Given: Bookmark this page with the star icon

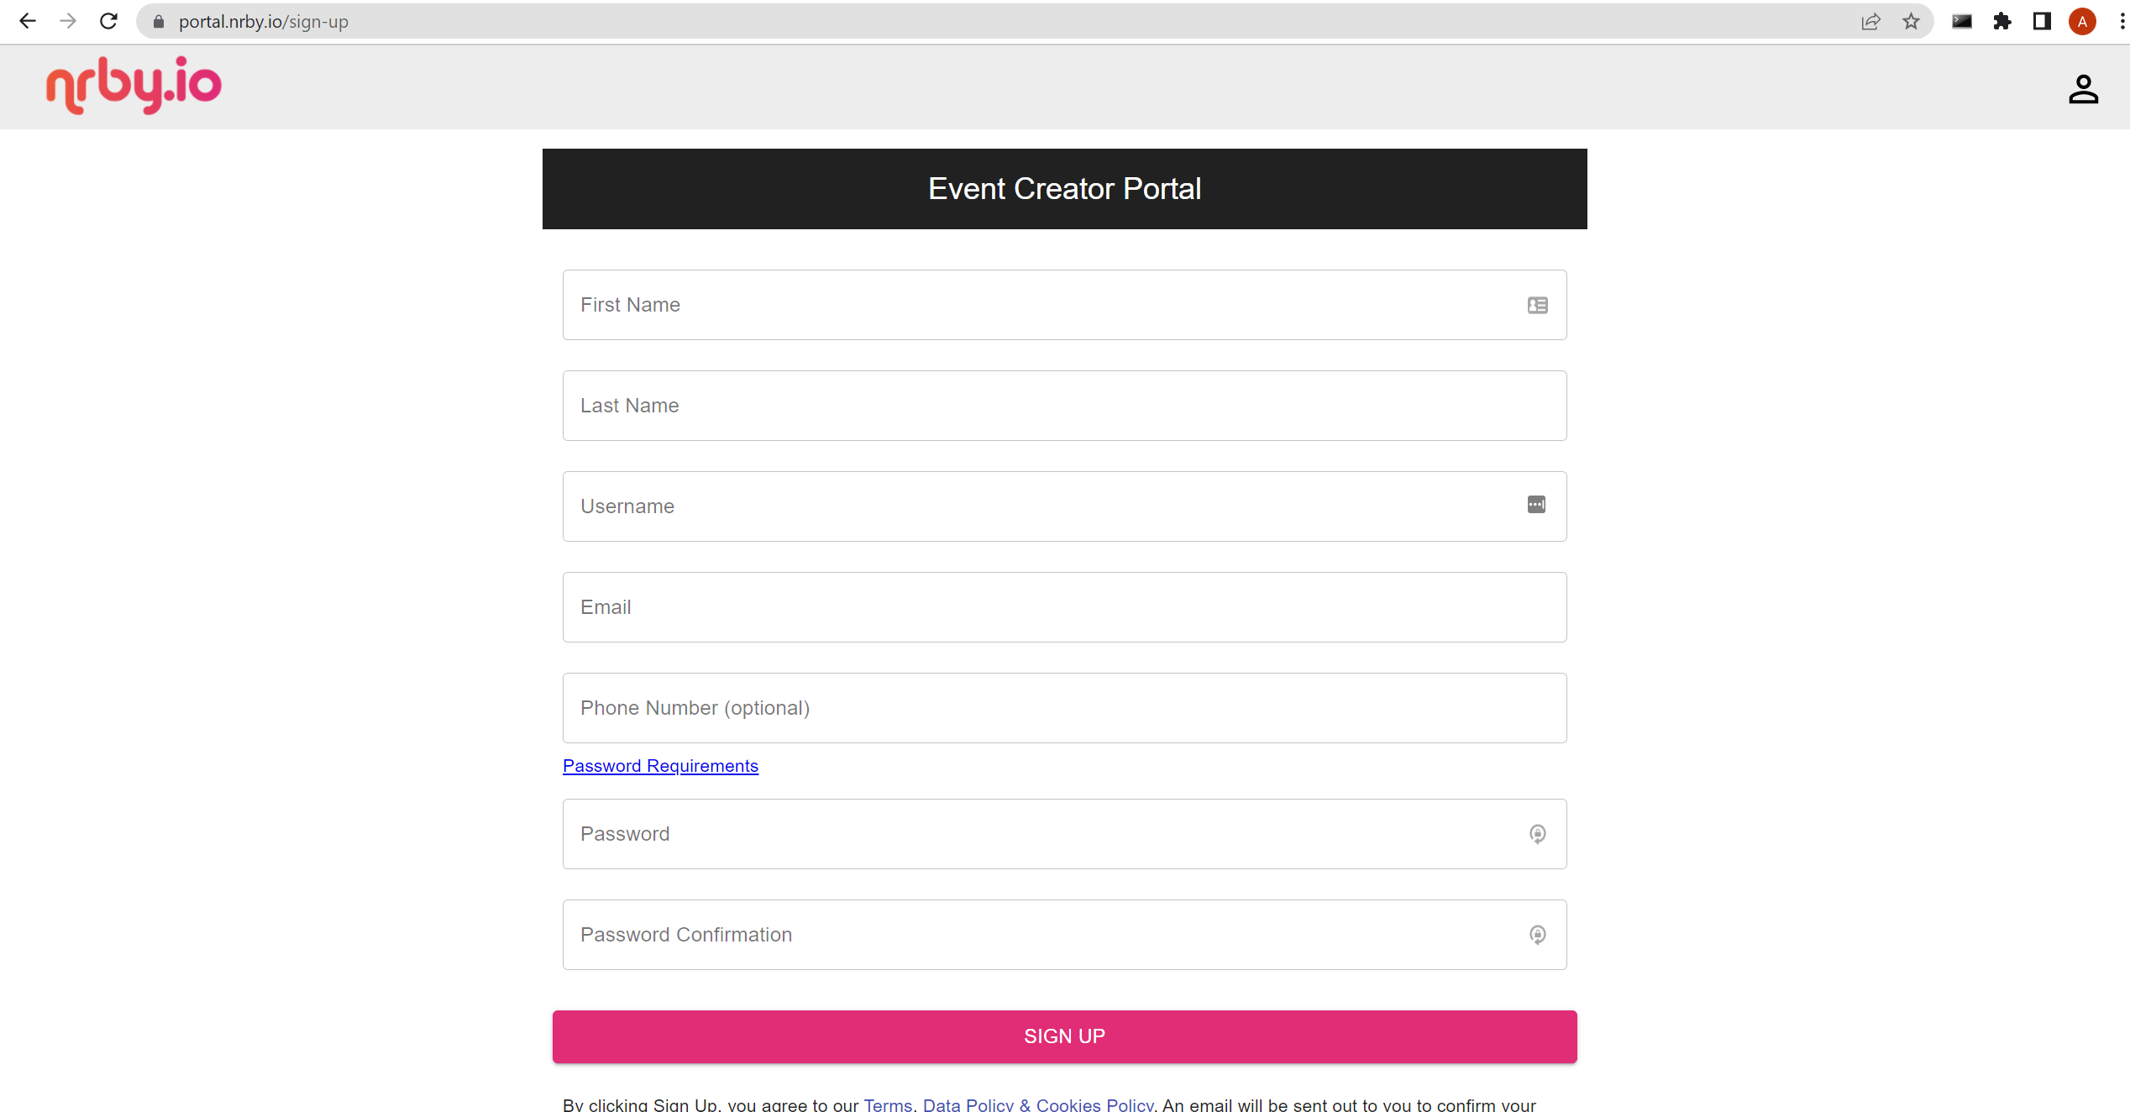Looking at the screenshot, I should pos(1911,22).
